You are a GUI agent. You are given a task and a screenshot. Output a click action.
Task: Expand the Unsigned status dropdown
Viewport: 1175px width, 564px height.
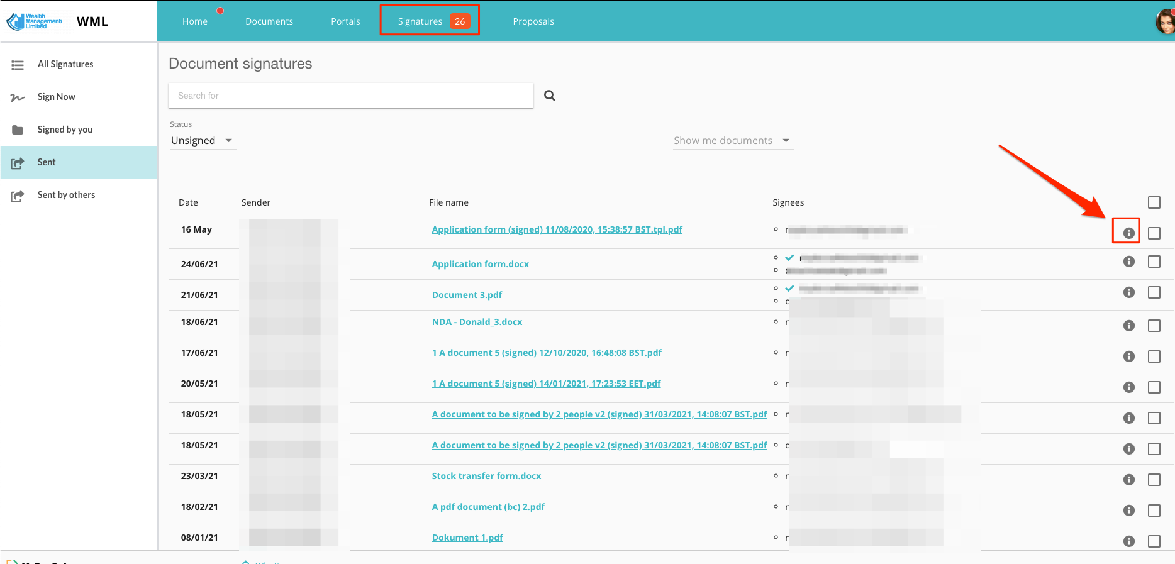(201, 140)
